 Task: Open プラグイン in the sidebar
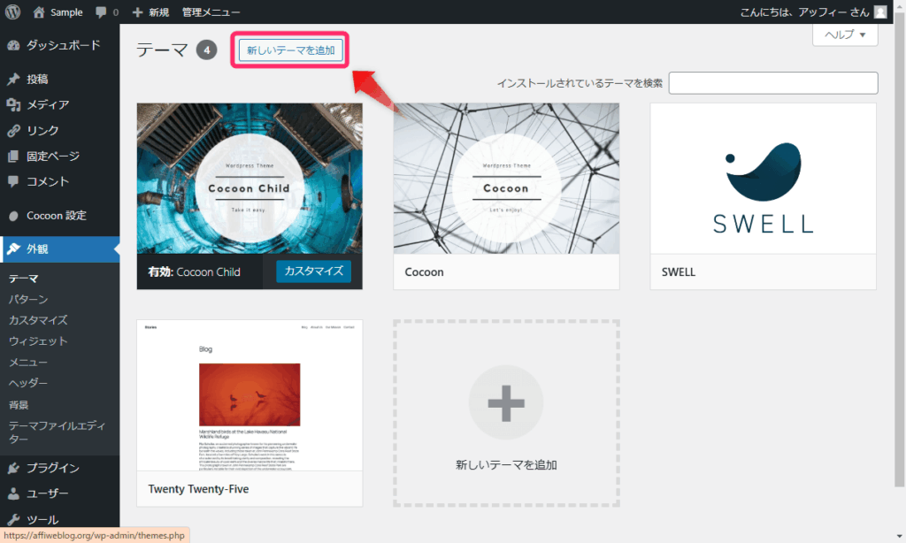click(52, 468)
